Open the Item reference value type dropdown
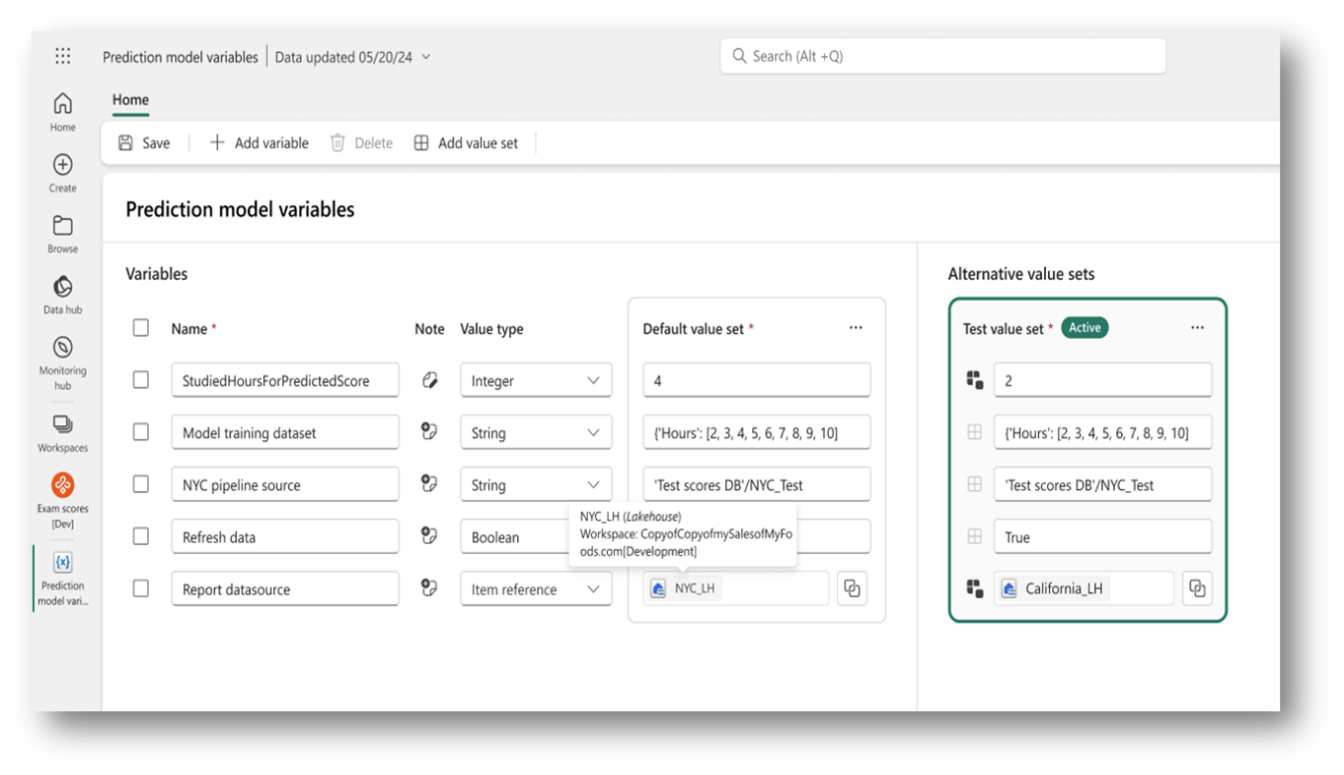 (536, 590)
